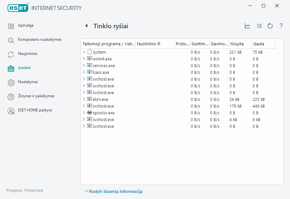Open the Apžvalga section
Screen dimensions: 290x199
coord(25,26)
